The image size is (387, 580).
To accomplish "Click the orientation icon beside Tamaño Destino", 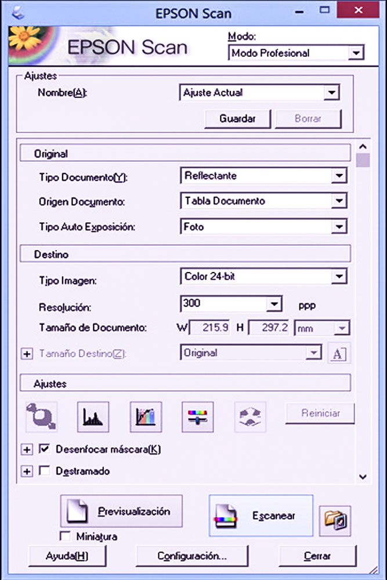I will [339, 353].
